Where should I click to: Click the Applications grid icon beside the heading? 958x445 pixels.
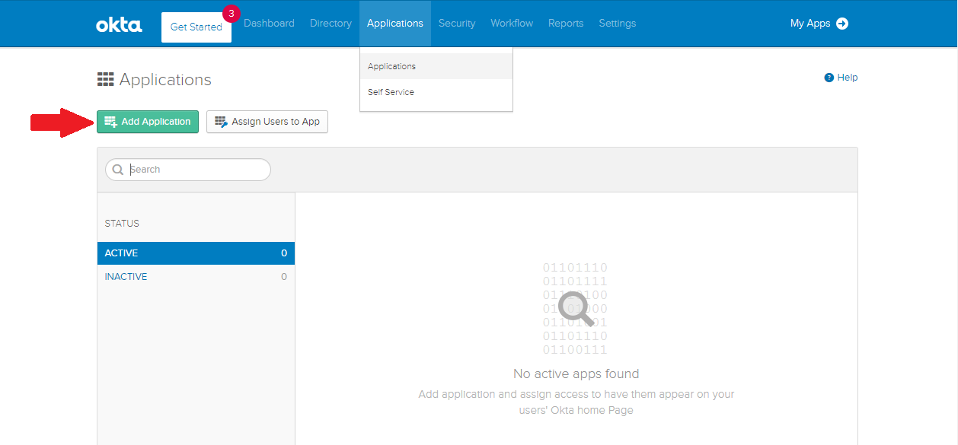[x=106, y=80]
